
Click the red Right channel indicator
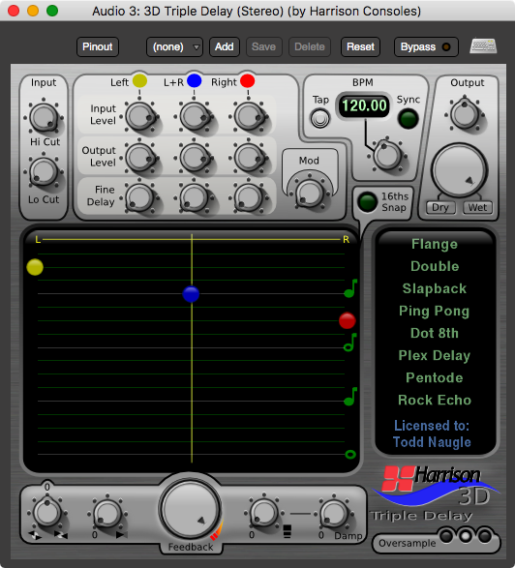pos(248,80)
